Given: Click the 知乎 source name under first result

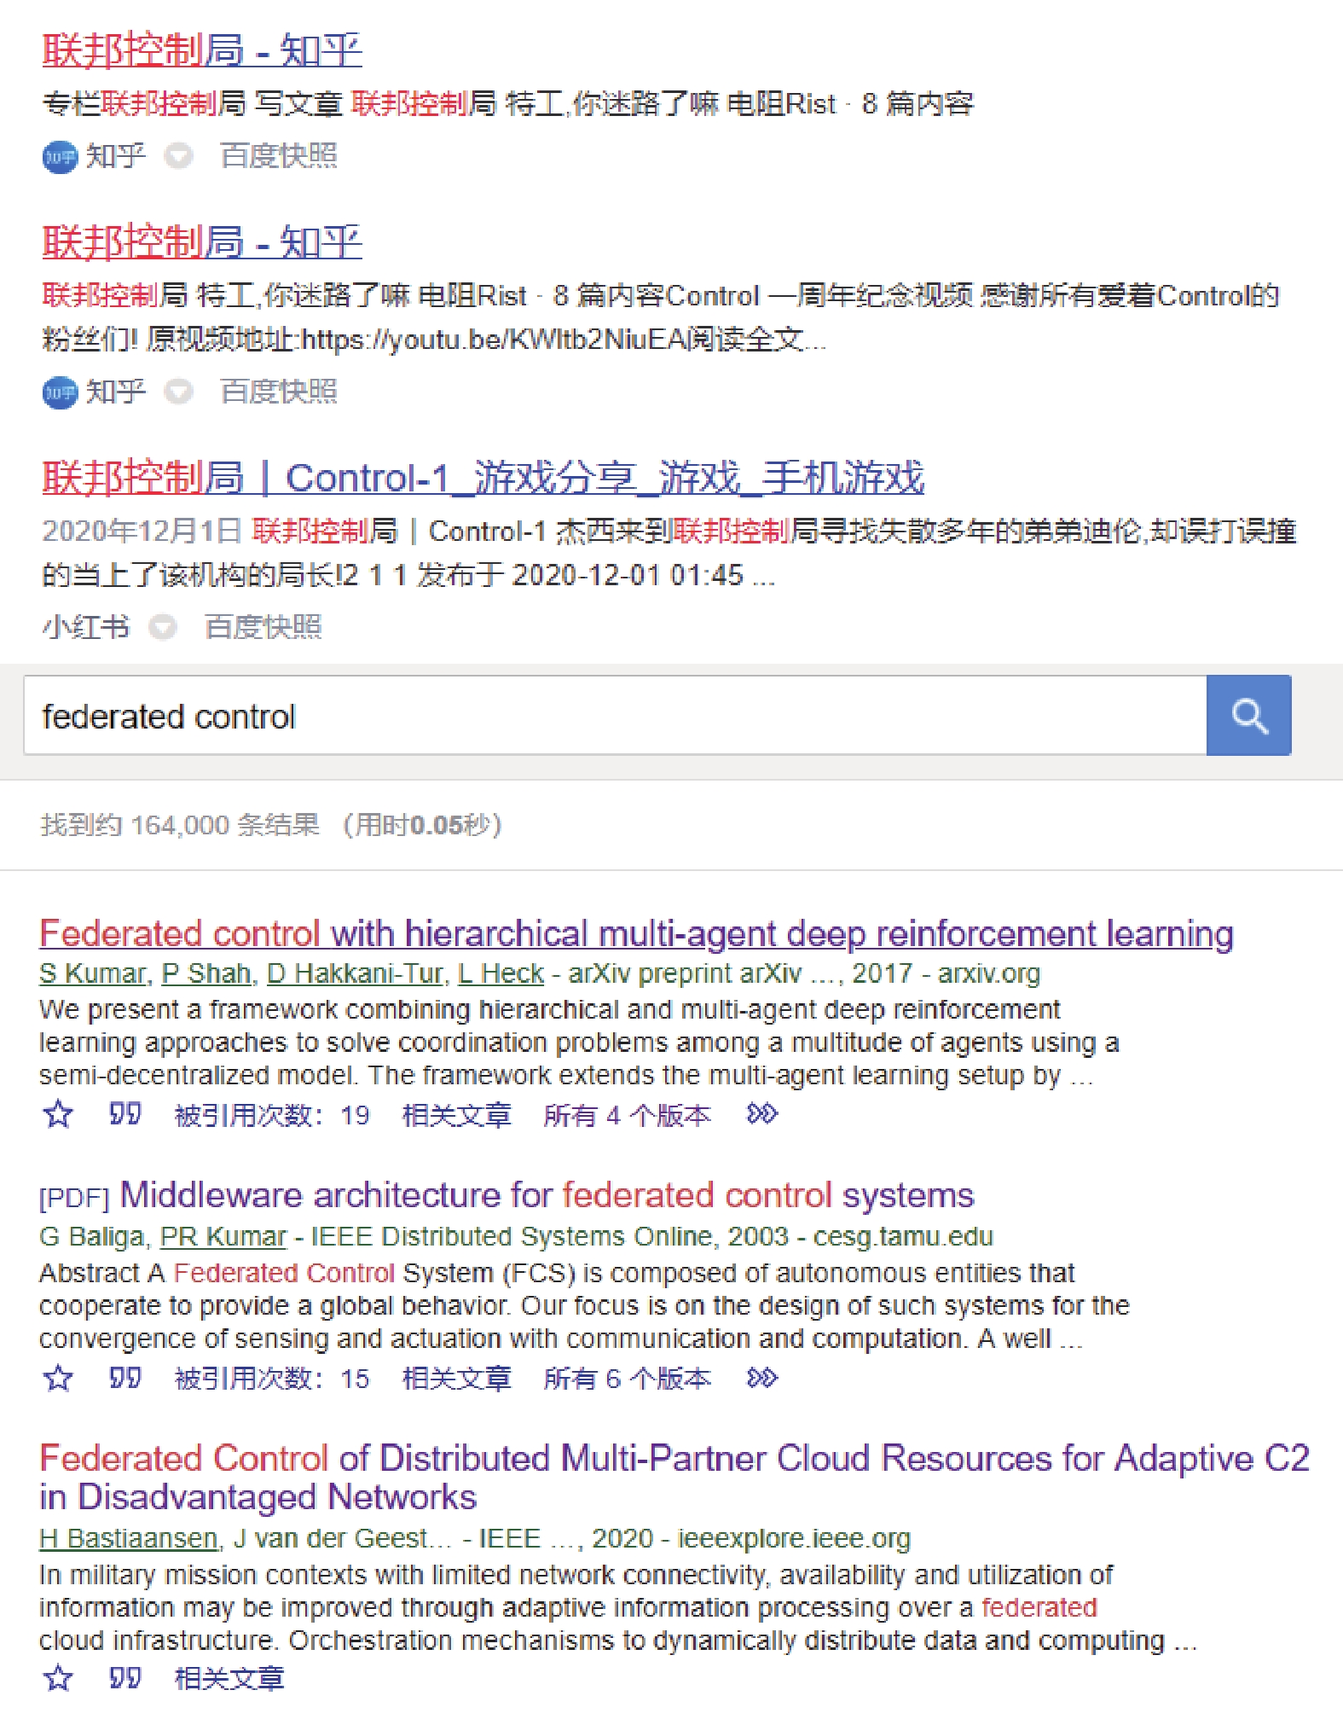Looking at the screenshot, I should 116,156.
